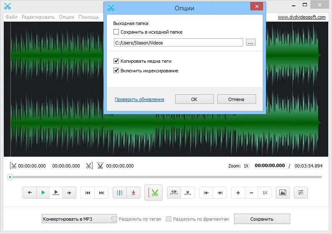This screenshot has height=234, width=332.
Task: Enable Сохранить в исходной папке checkbox
Action: click(x=116, y=32)
